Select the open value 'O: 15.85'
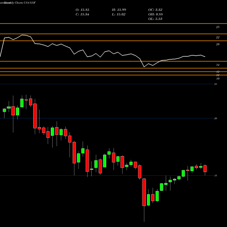Image resolution: width=227 pixels, height=227 pixels. click(82, 10)
